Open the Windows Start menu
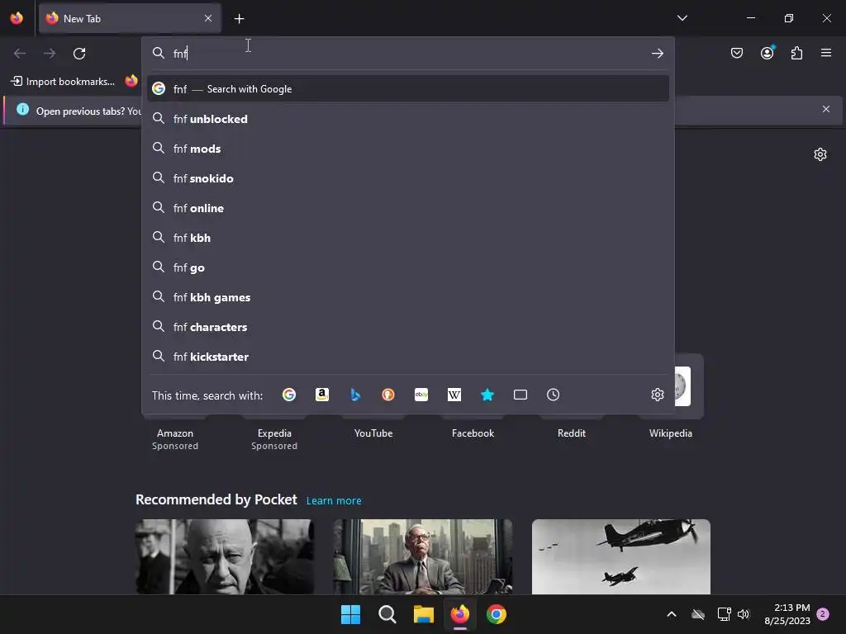 click(x=350, y=614)
